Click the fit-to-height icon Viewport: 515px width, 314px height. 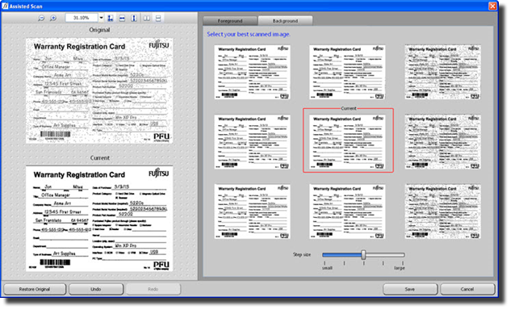pyautogui.click(x=134, y=18)
